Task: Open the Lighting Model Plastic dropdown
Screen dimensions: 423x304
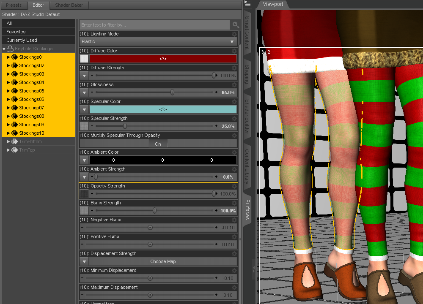Action: (x=158, y=42)
